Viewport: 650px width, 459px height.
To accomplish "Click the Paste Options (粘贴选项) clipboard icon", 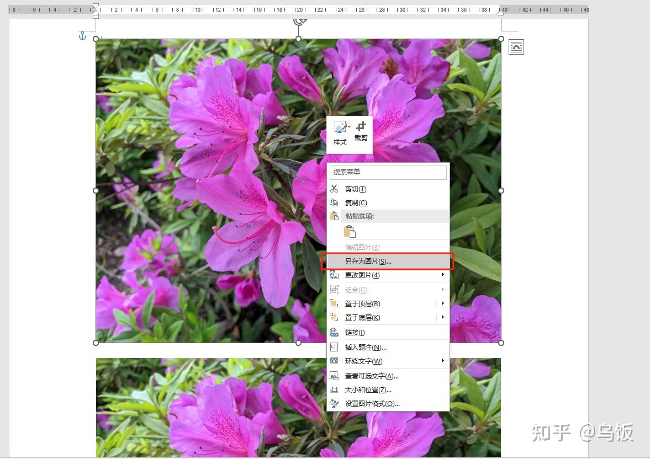I will pyautogui.click(x=334, y=216).
